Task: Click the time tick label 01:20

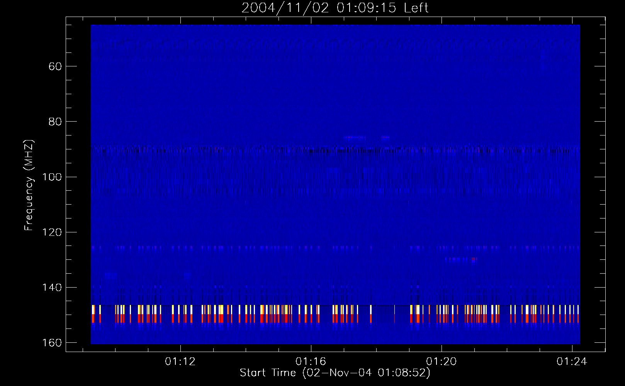Action: pyautogui.click(x=442, y=362)
